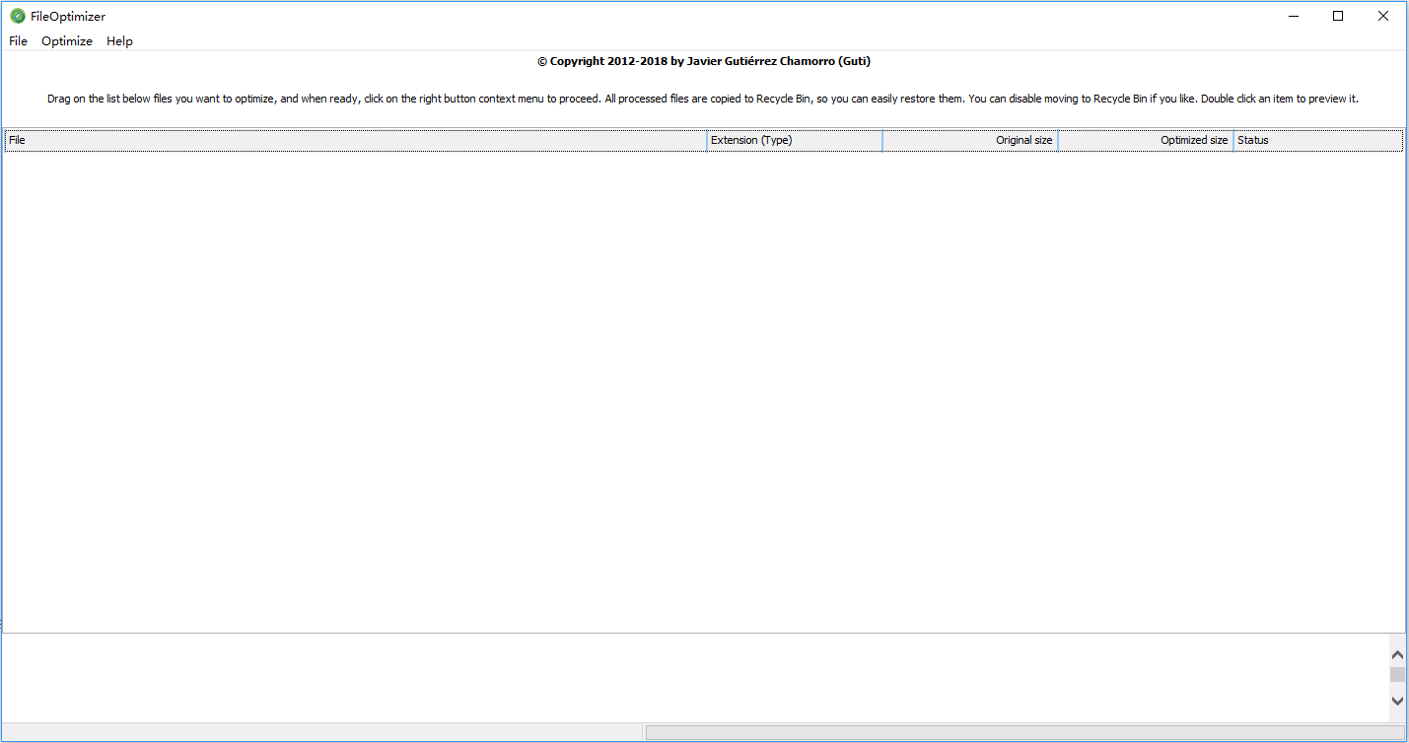This screenshot has height=743, width=1409.
Task: Sort by Original size column header
Action: tap(970, 140)
